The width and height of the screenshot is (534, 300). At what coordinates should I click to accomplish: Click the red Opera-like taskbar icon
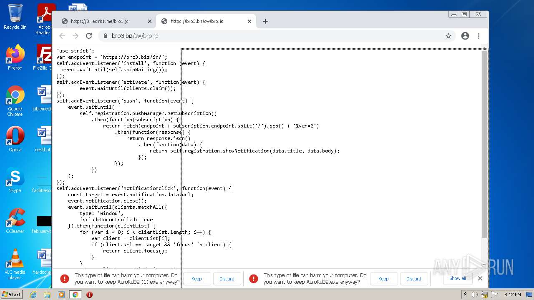[89, 295]
